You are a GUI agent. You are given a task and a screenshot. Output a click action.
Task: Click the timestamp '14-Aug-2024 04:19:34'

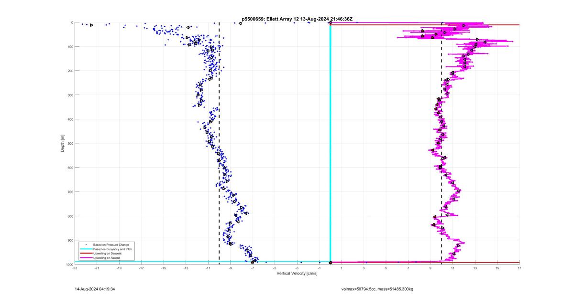[x=95, y=289]
